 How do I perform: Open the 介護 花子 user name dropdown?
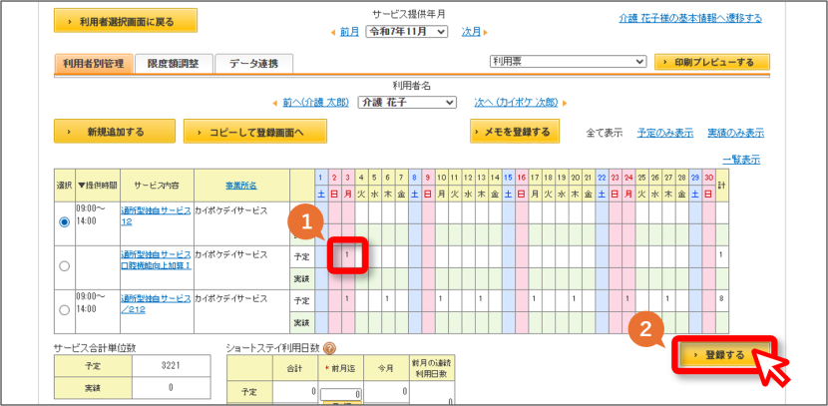click(407, 103)
